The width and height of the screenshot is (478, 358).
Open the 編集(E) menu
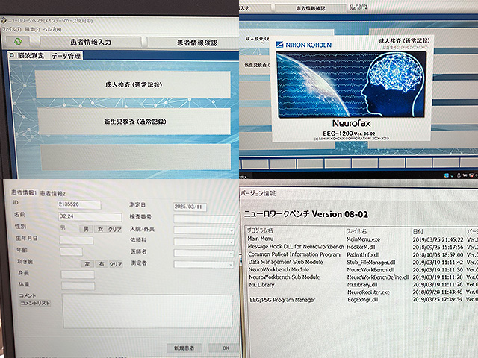pos(32,29)
